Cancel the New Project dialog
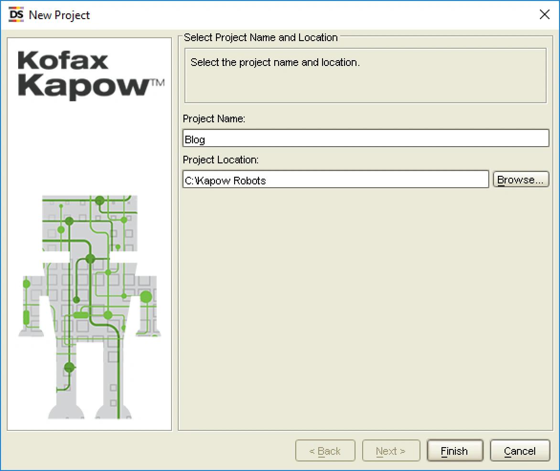This screenshot has width=560, height=471. tap(520, 450)
